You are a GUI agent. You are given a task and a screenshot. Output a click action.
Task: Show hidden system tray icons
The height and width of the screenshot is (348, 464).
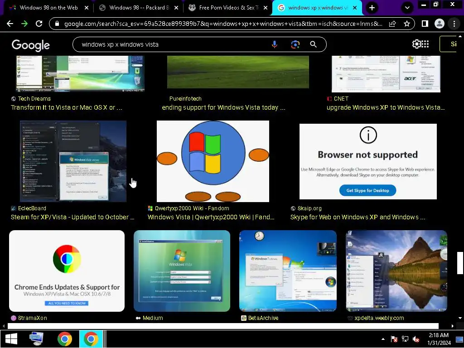pyautogui.click(x=383, y=339)
